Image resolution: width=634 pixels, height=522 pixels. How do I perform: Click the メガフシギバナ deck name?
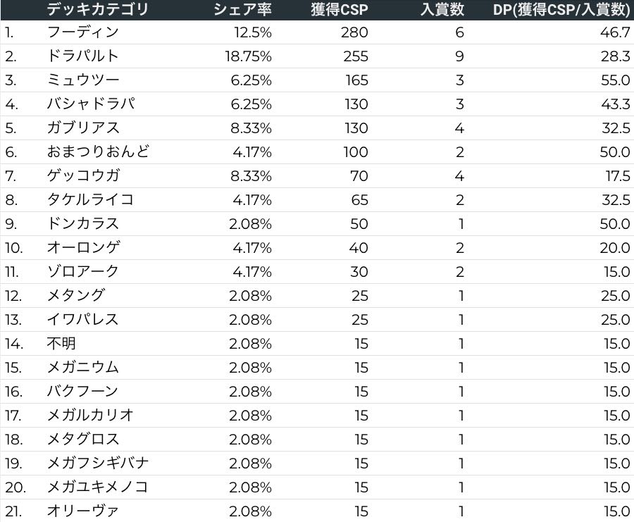[x=98, y=464]
